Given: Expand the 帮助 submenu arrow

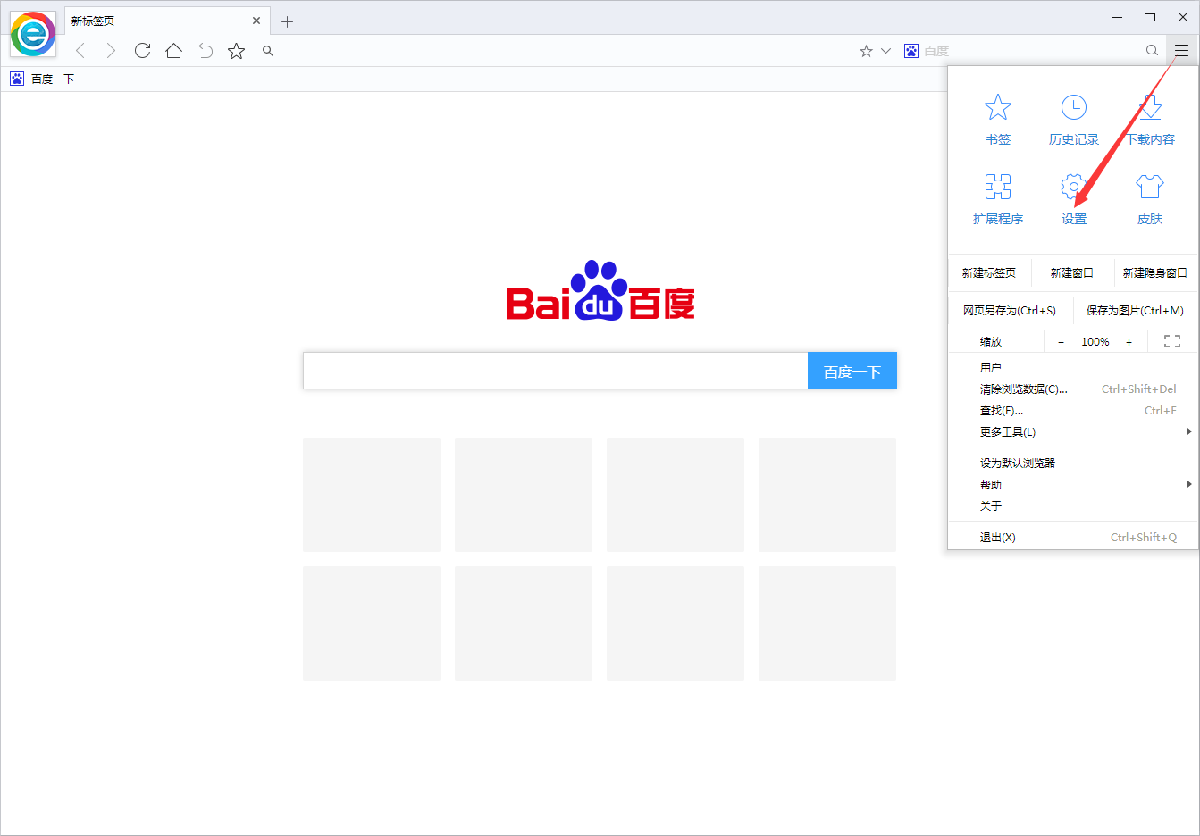Looking at the screenshot, I should point(1189,484).
